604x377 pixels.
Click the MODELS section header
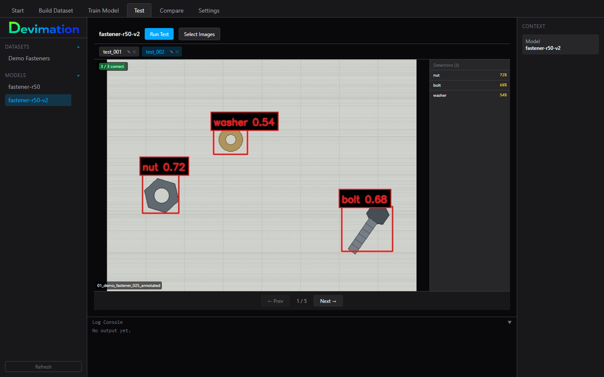15,75
